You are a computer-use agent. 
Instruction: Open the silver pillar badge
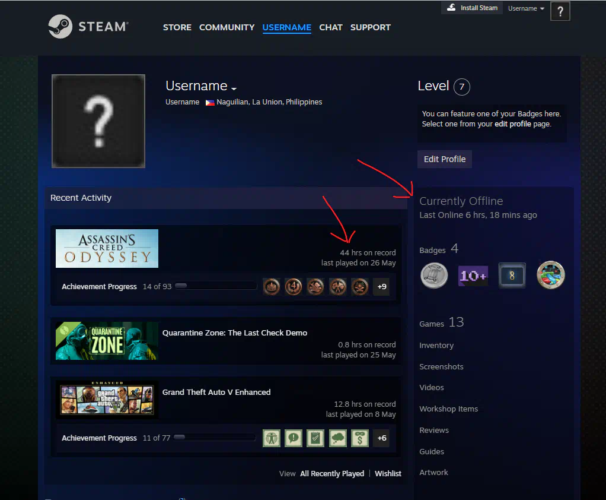point(434,276)
